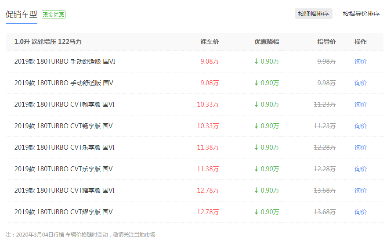Open 2019款 180TURBO 手动舒适版 国VI
Viewport: 387px width, 244px height.
(65, 61)
